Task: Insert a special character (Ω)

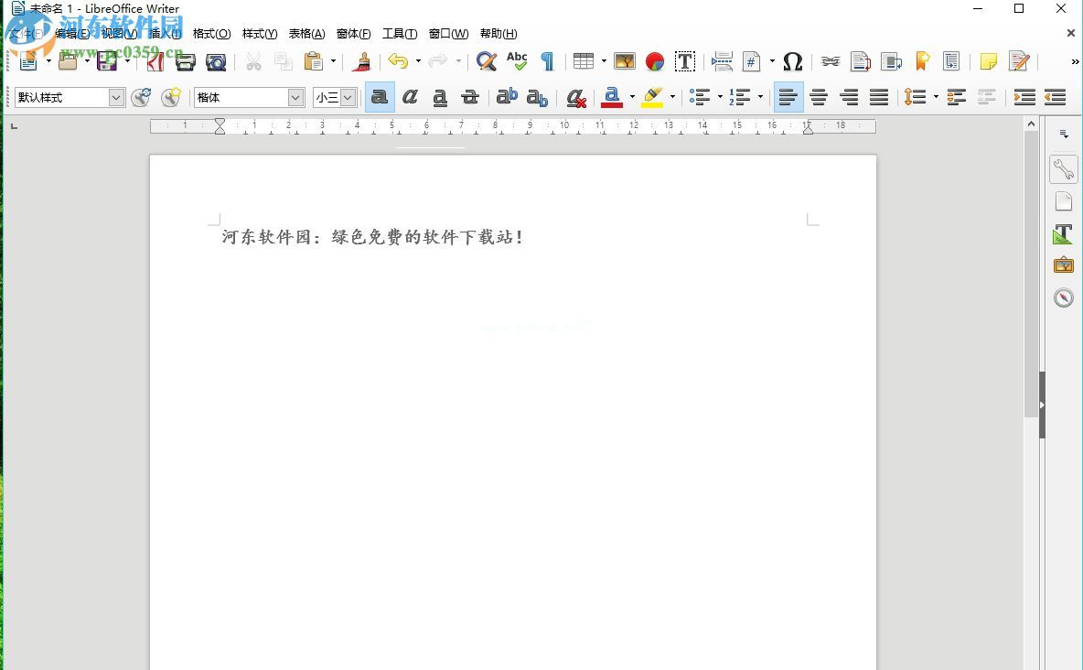Action: pos(792,61)
